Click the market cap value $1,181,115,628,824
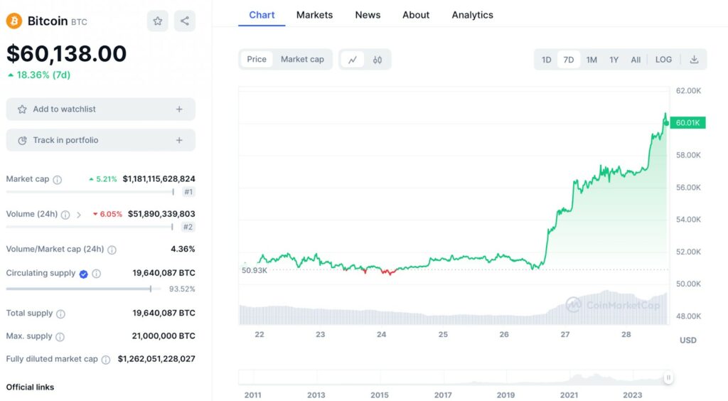The width and height of the screenshot is (728, 401). 159,178
